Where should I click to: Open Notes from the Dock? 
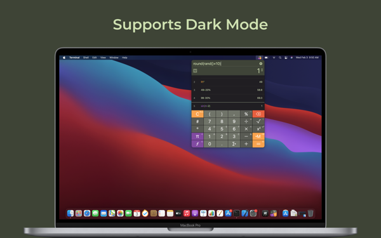(x=170, y=213)
